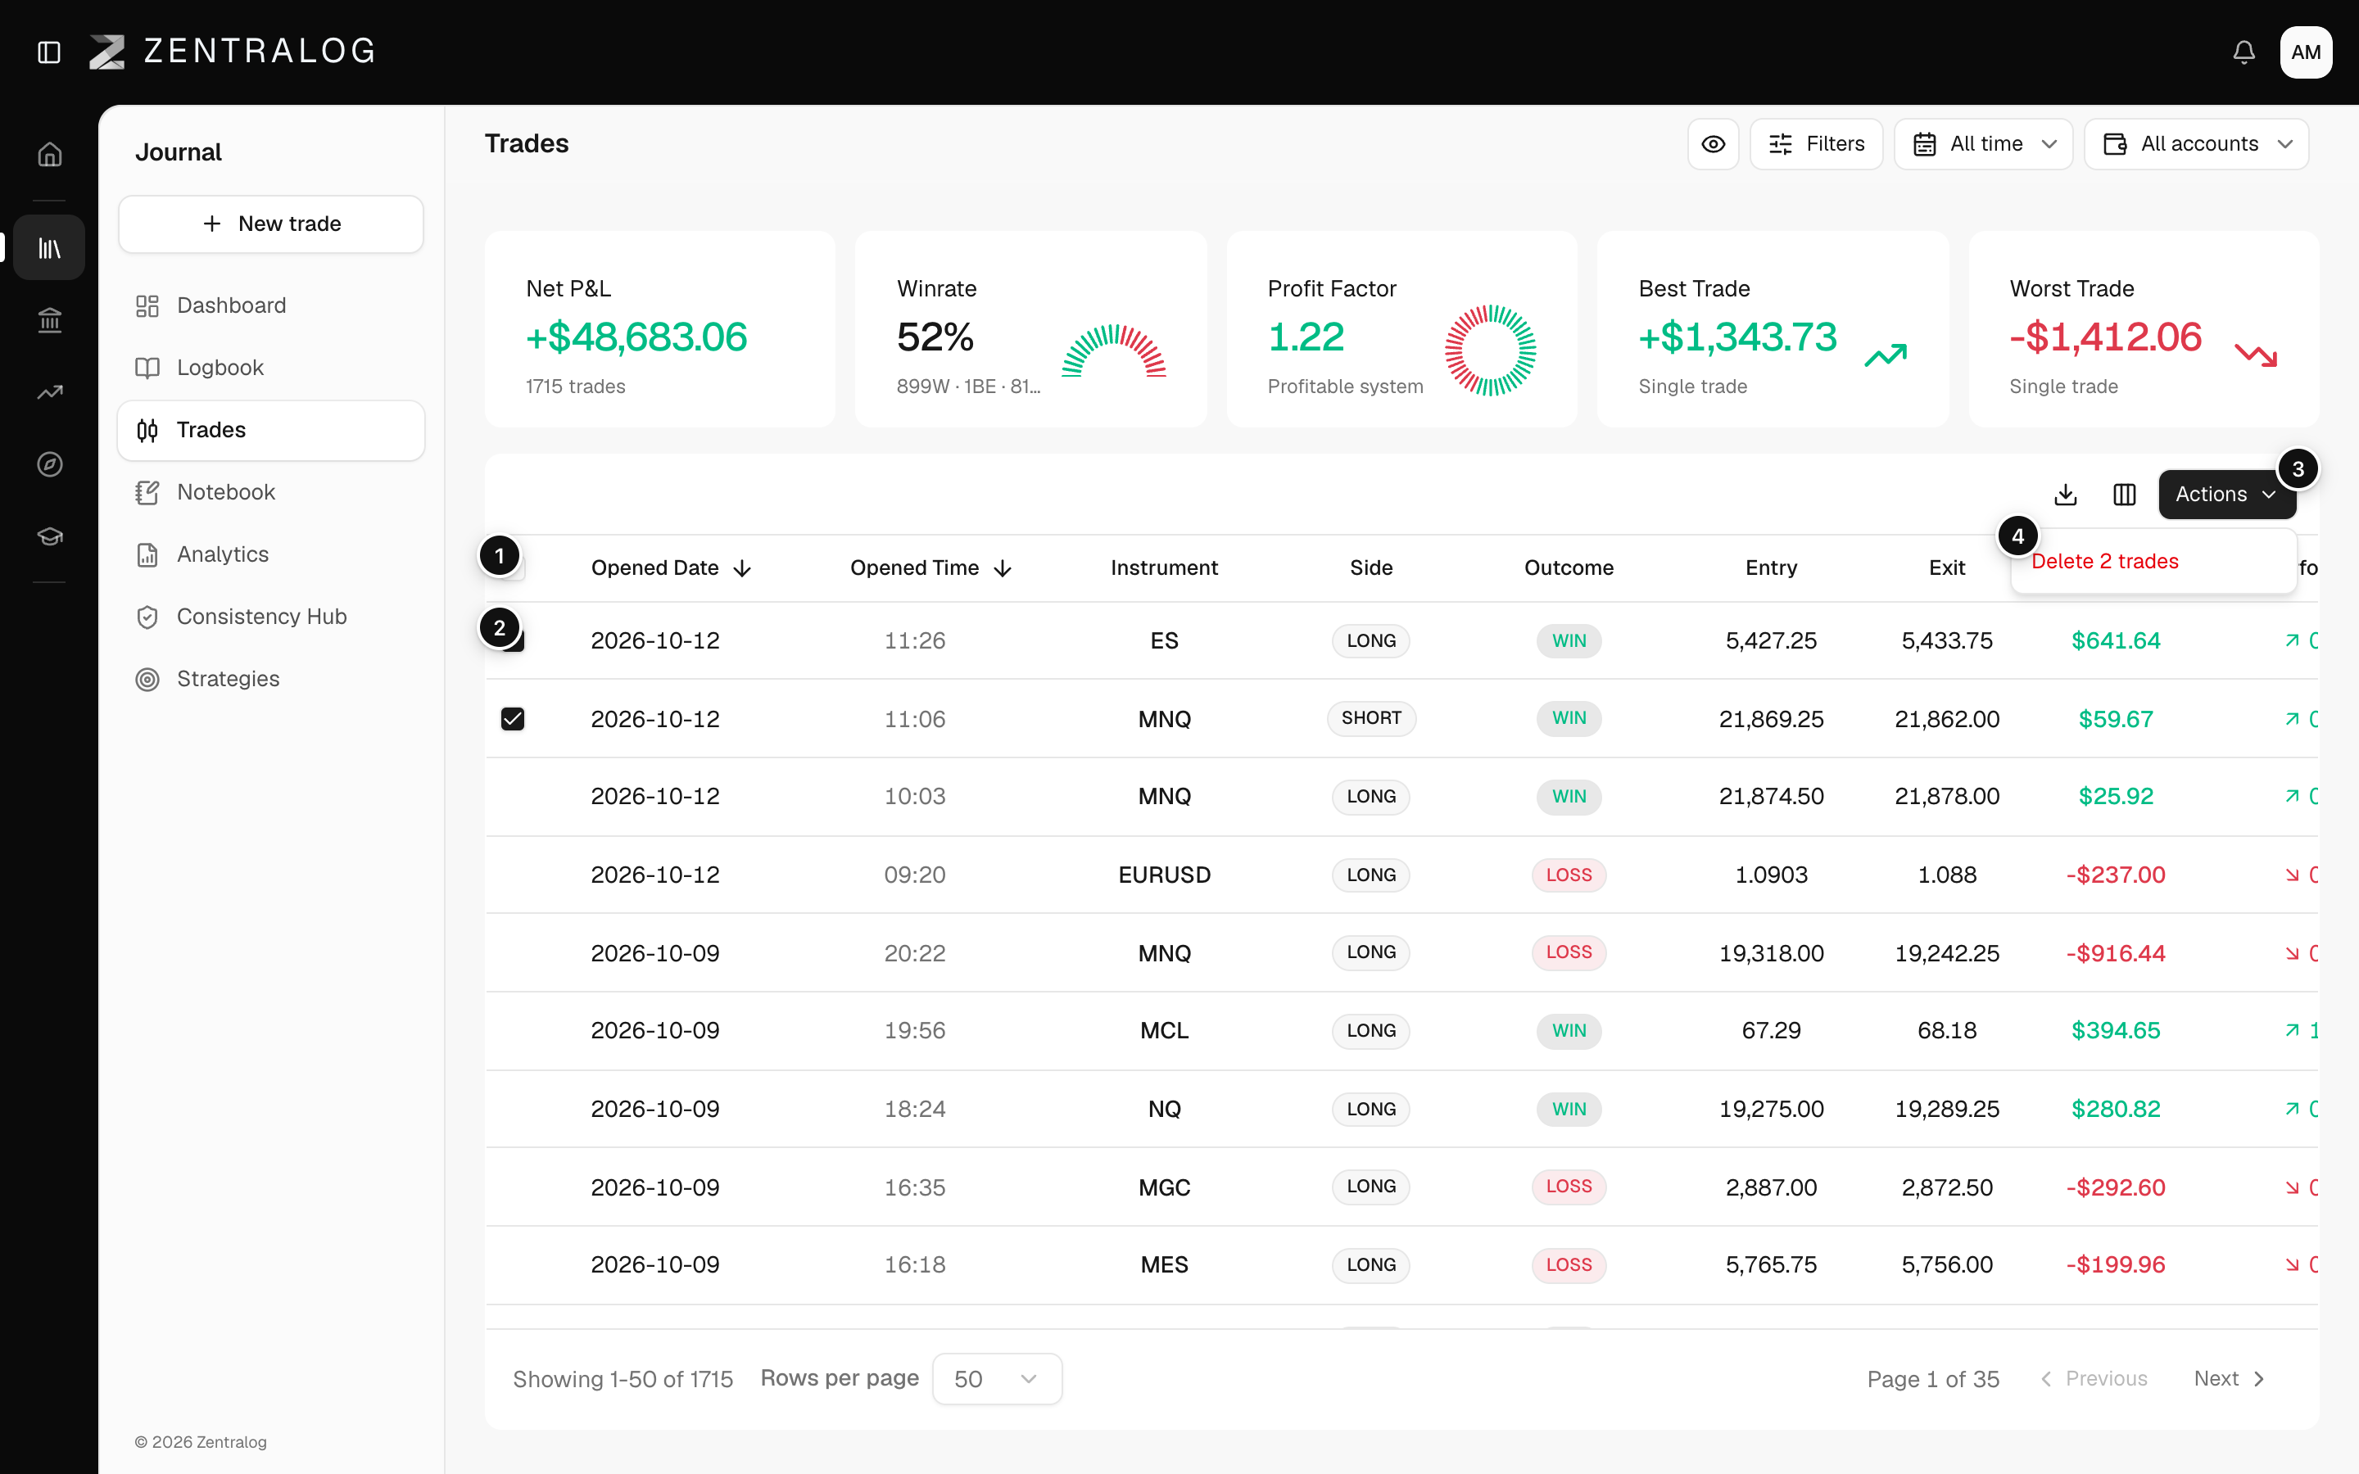Download trades with the export icon
Image resolution: width=2359 pixels, height=1474 pixels.
click(x=2066, y=495)
